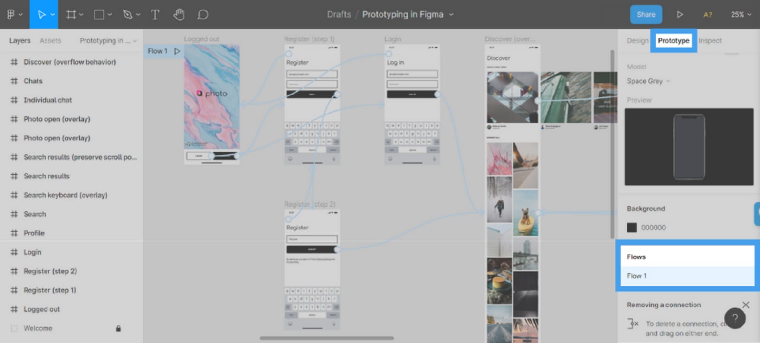
Task: Click the 000000 background hex value
Action: point(654,228)
